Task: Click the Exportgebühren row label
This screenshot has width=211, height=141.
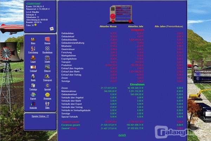Action: point(69,59)
